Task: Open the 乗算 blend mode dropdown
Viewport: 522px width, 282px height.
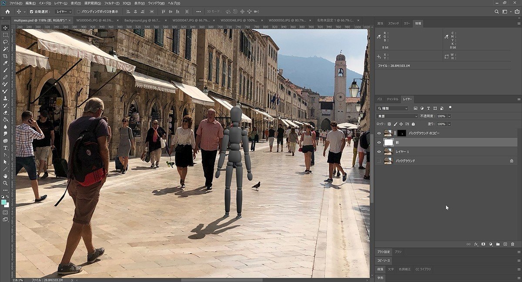Action: click(x=397, y=116)
